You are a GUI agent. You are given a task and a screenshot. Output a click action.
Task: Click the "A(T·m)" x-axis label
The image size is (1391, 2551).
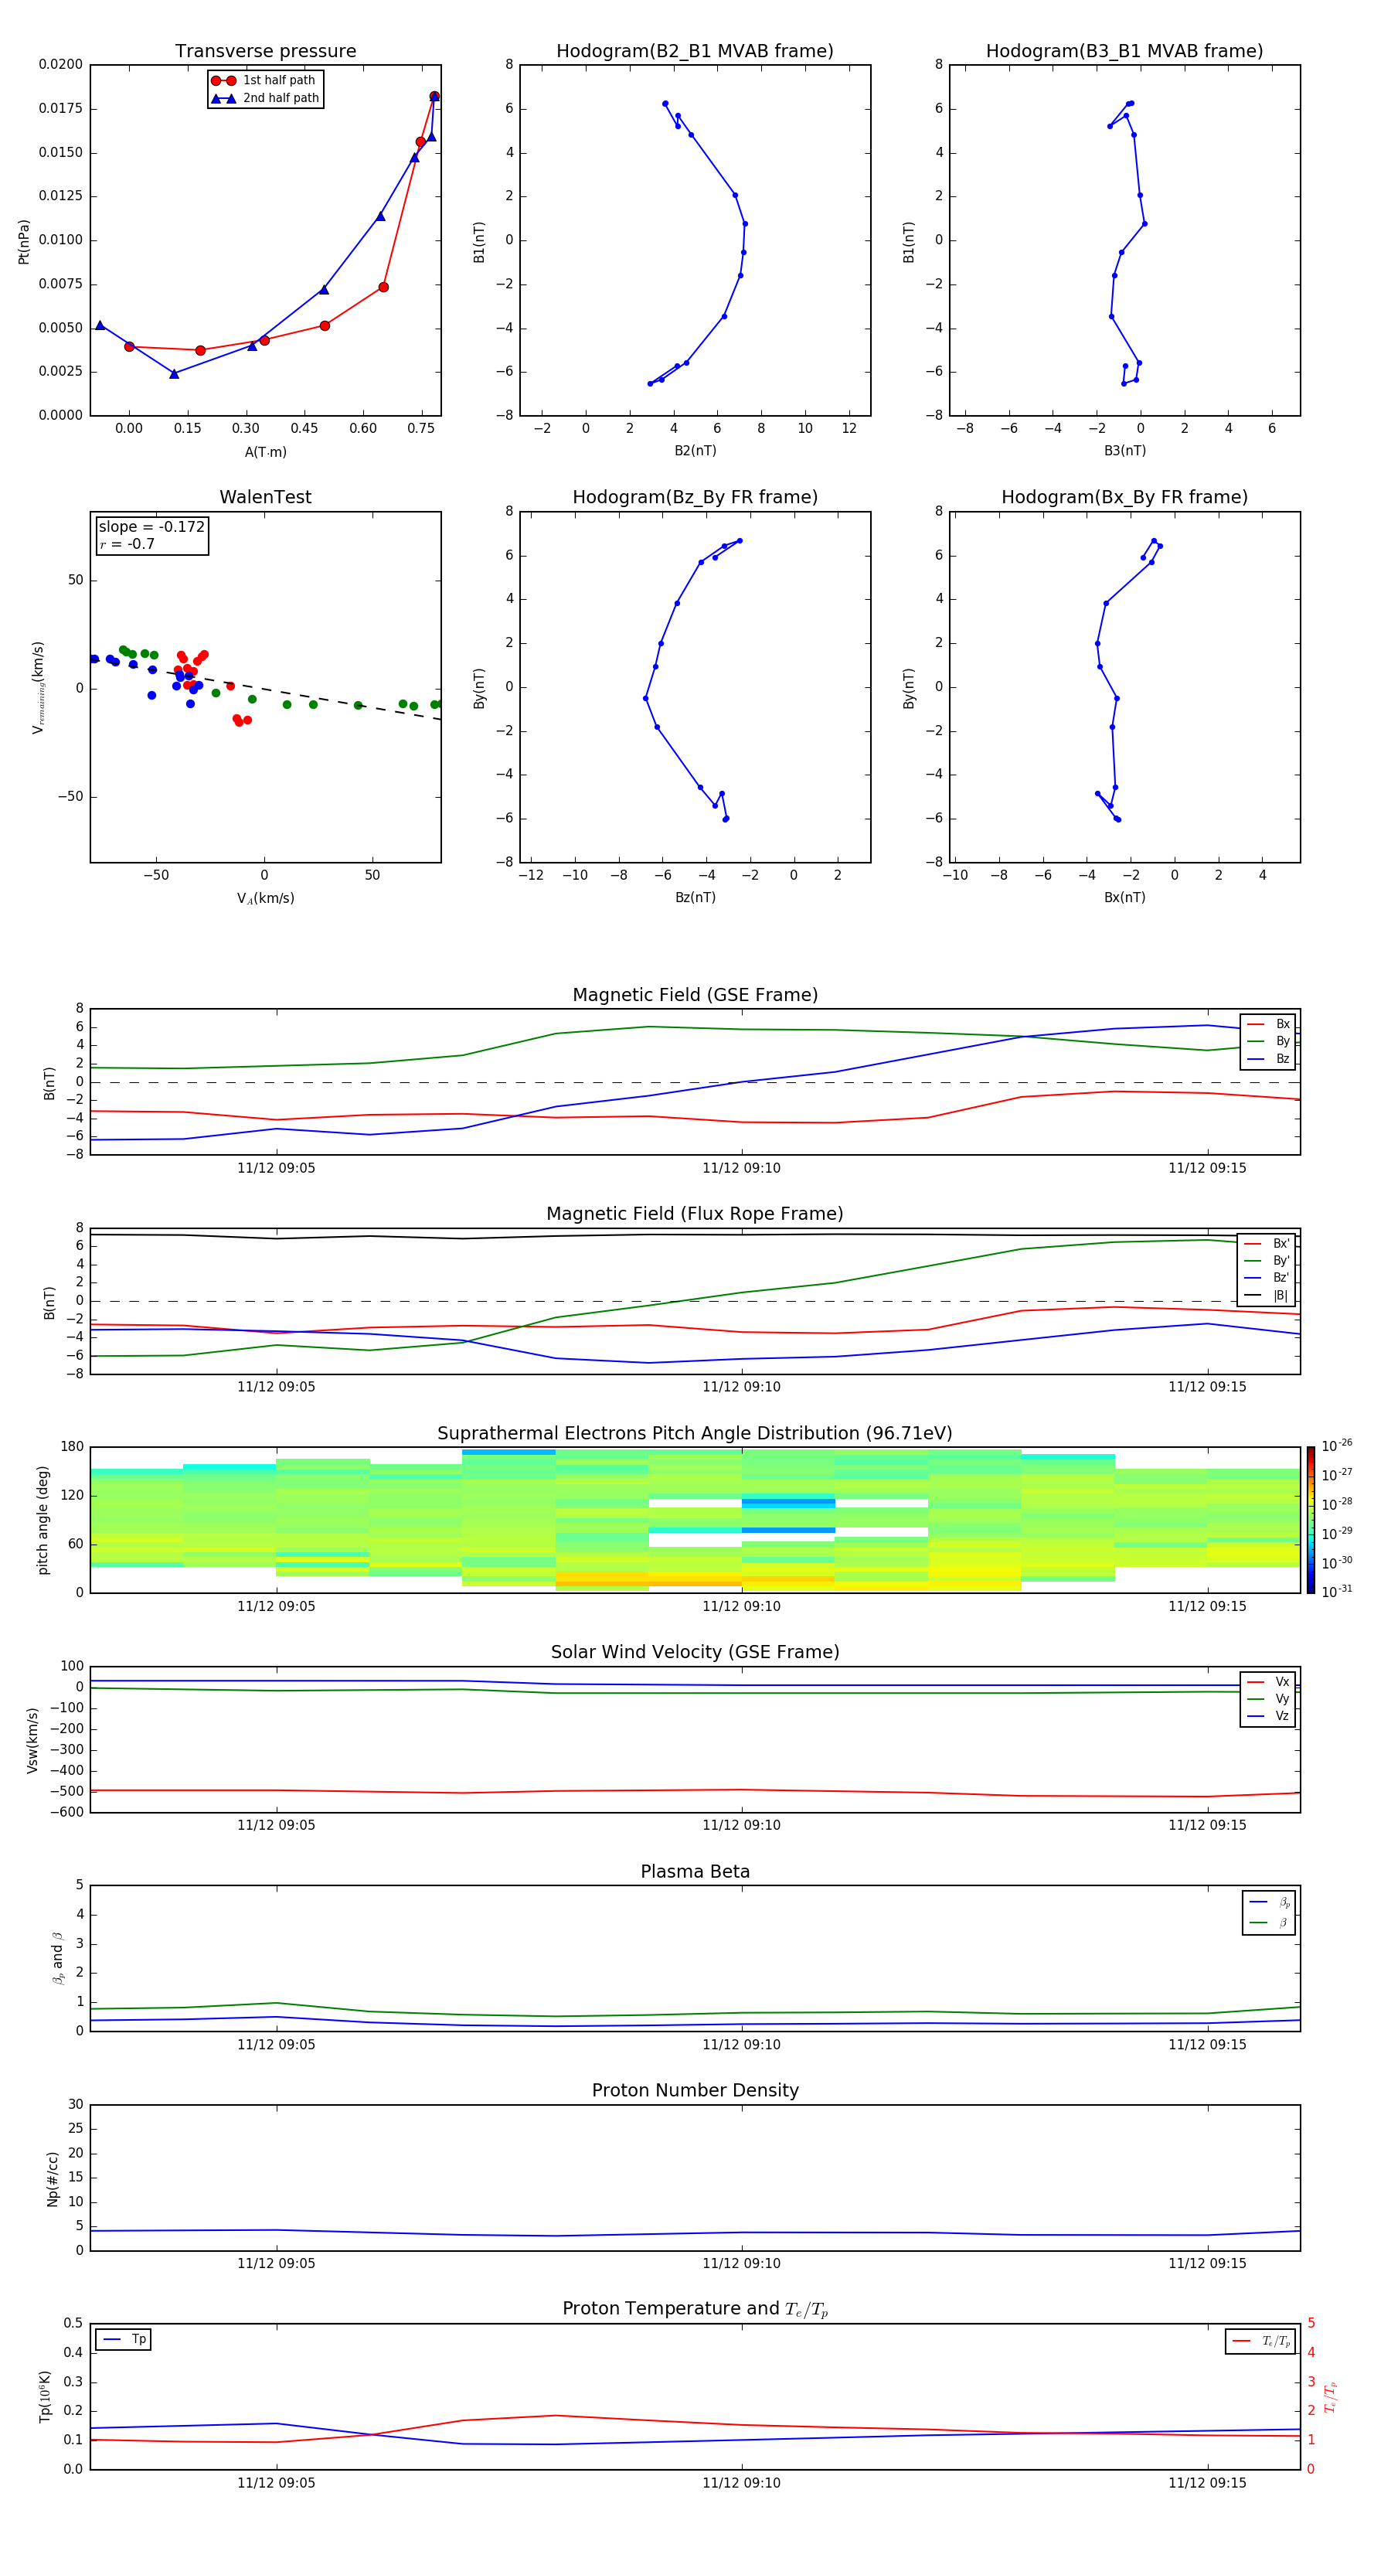coord(265,452)
